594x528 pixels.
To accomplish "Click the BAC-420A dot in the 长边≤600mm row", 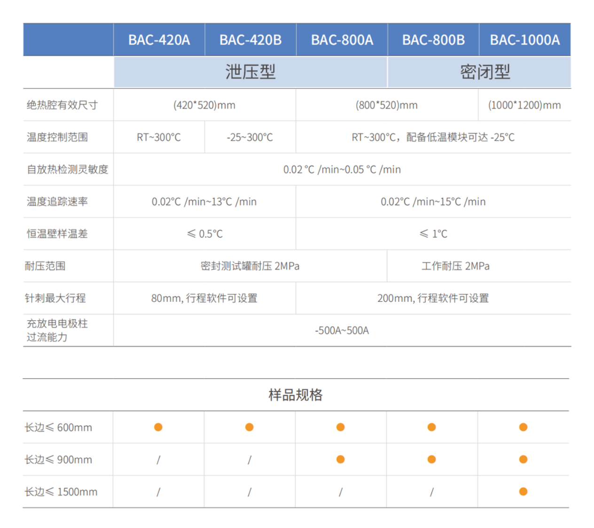I will click(158, 427).
